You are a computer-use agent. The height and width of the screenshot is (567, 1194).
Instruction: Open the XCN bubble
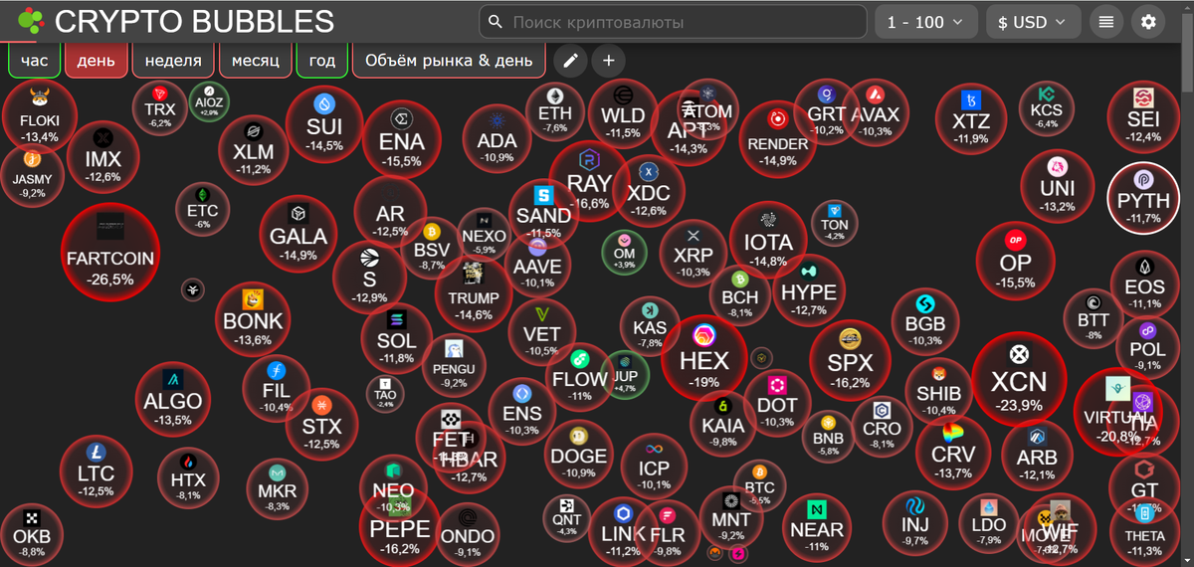click(1019, 379)
